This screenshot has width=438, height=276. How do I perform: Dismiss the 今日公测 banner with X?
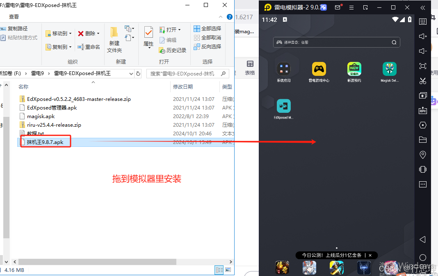[370, 255]
